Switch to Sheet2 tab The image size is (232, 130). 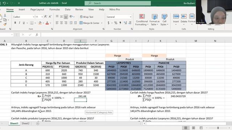point(25,123)
